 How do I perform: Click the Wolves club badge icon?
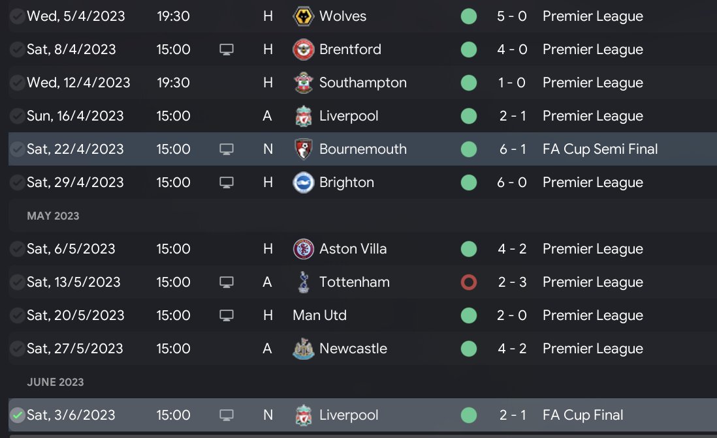coord(304,16)
